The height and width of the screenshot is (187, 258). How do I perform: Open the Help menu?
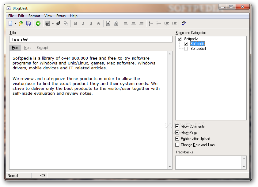tap(74, 16)
